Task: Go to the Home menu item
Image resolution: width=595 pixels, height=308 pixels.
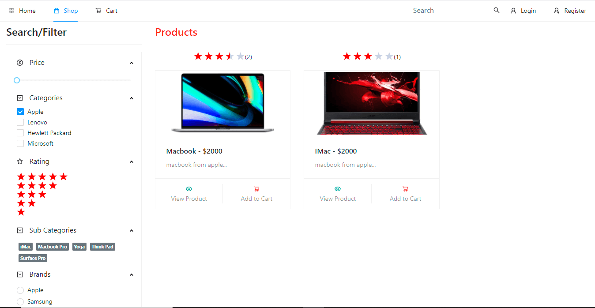Action: click(22, 11)
